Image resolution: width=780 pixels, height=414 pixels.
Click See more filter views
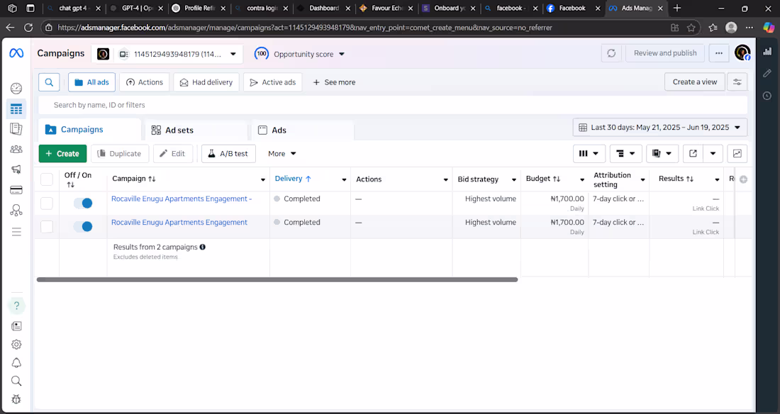[334, 82]
